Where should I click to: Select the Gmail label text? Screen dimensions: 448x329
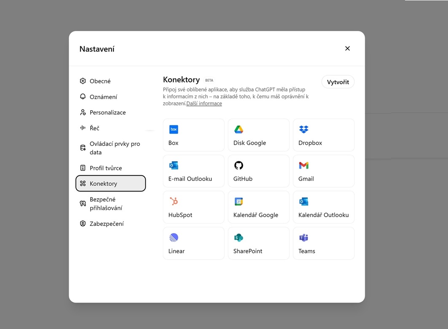pyautogui.click(x=306, y=179)
